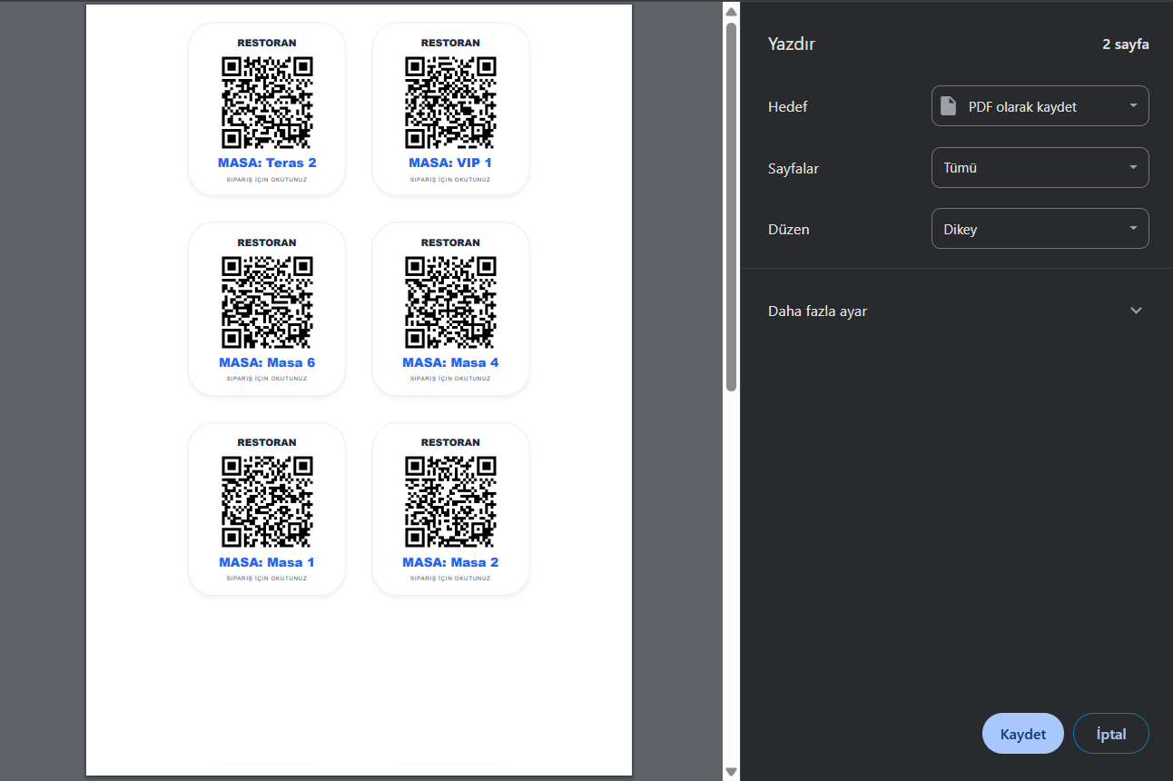Cancel printing with the İptal button
This screenshot has height=781, width=1173.
[x=1110, y=734]
